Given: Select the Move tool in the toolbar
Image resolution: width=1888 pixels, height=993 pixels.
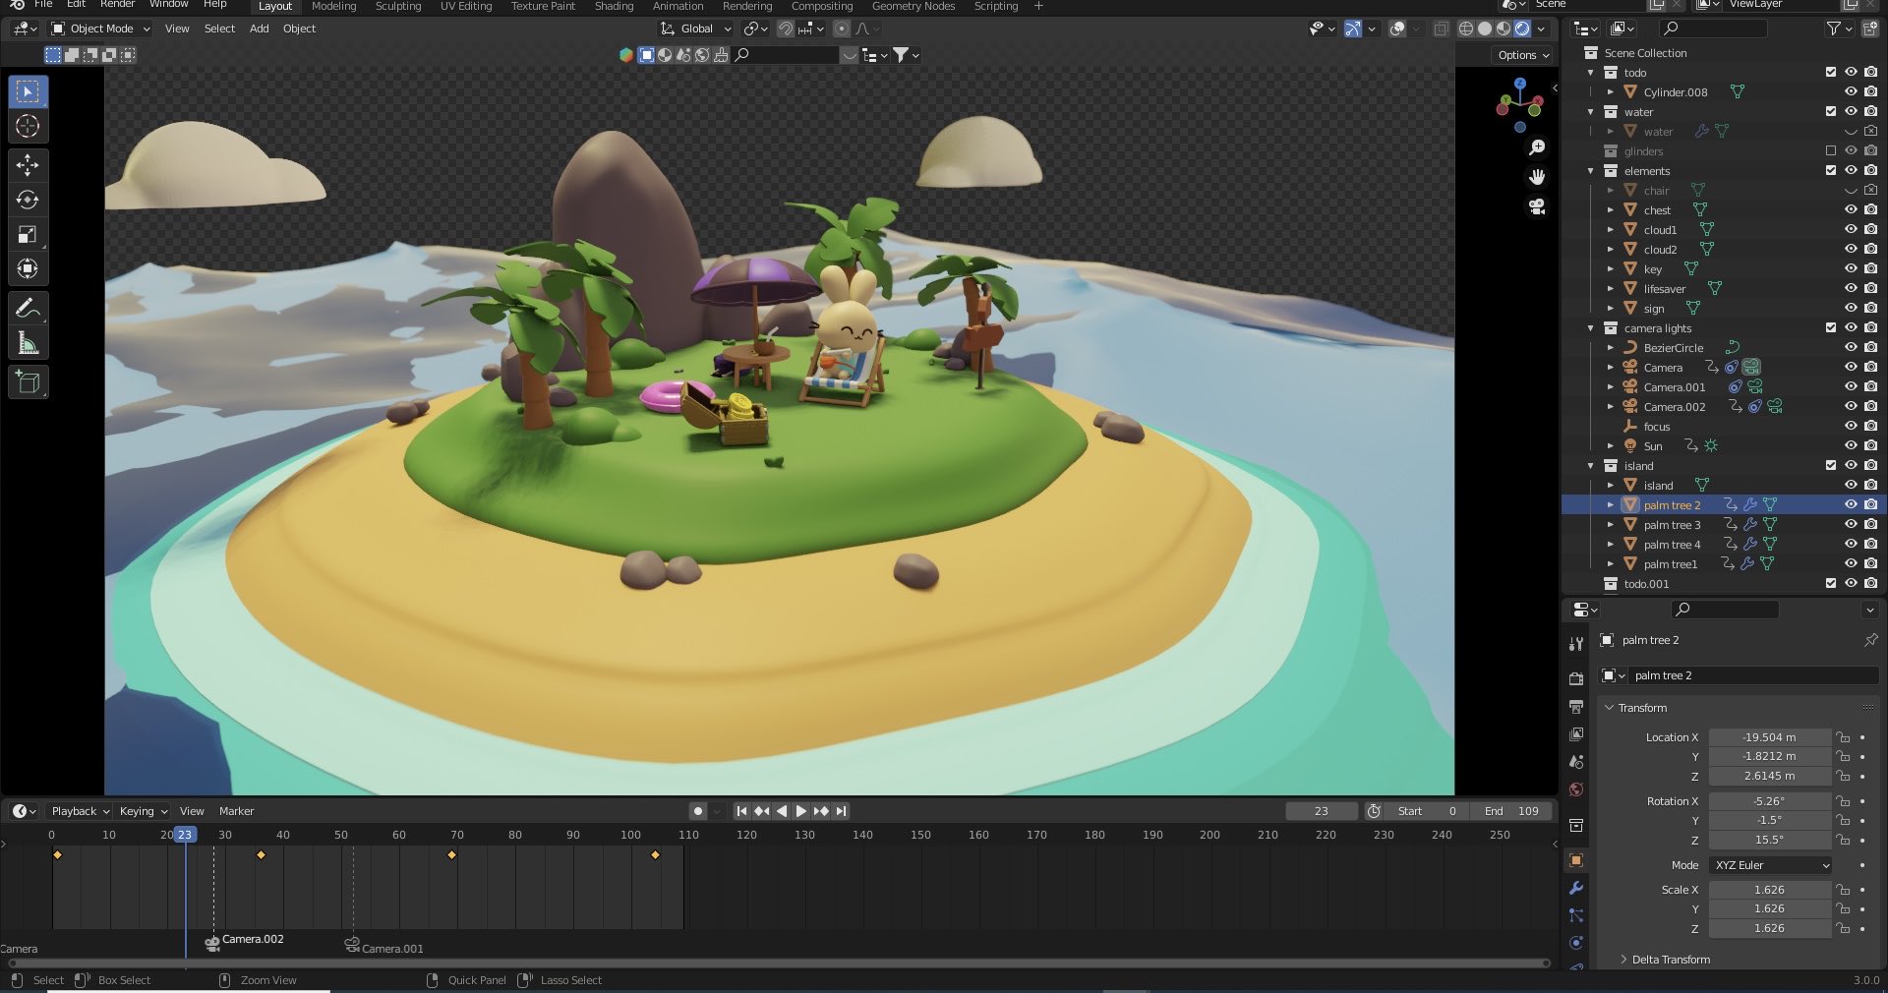Looking at the screenshot, I should point(28,165).
